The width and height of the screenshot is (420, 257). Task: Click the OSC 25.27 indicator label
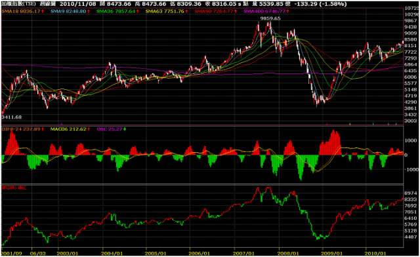pyautogui.click(x=110, y=129)
